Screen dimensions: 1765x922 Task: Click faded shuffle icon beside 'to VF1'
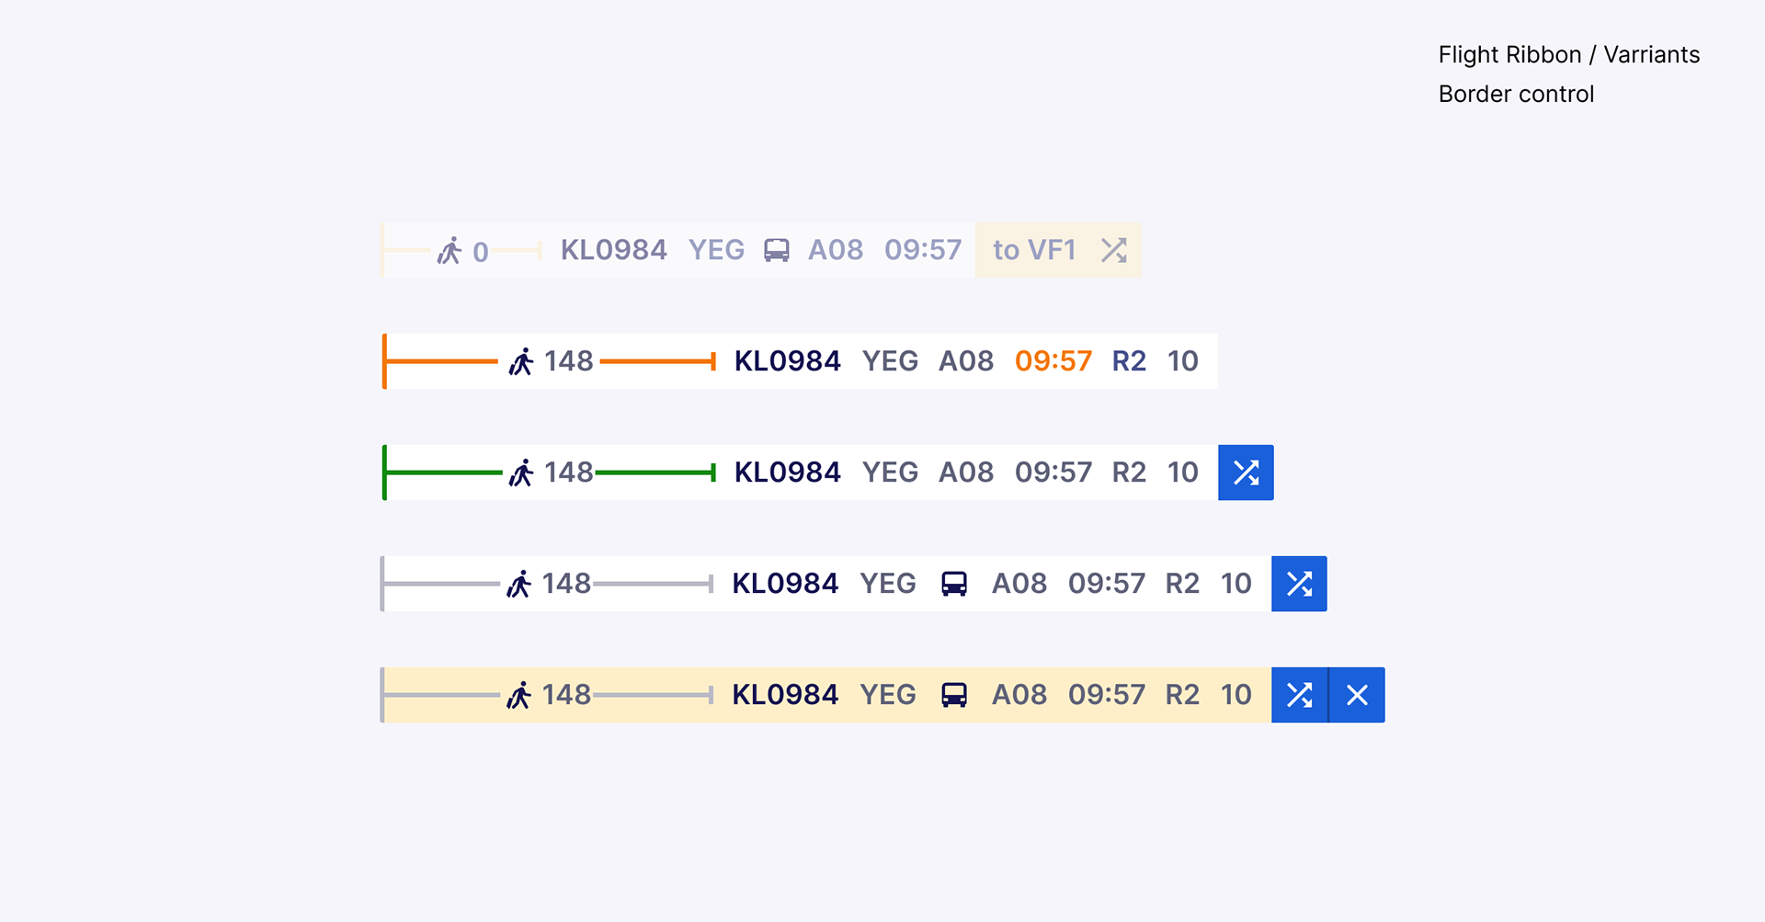click(1113, 250)
